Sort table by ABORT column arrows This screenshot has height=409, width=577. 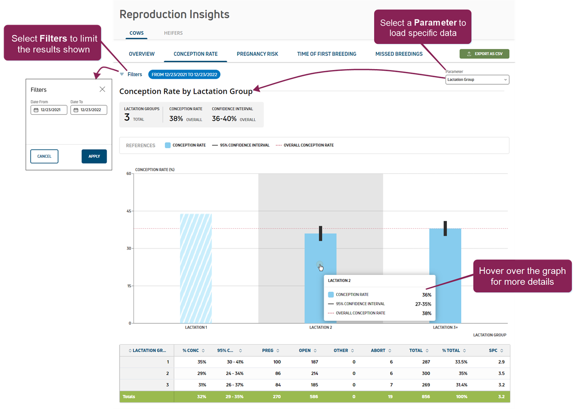pos(390,350)
